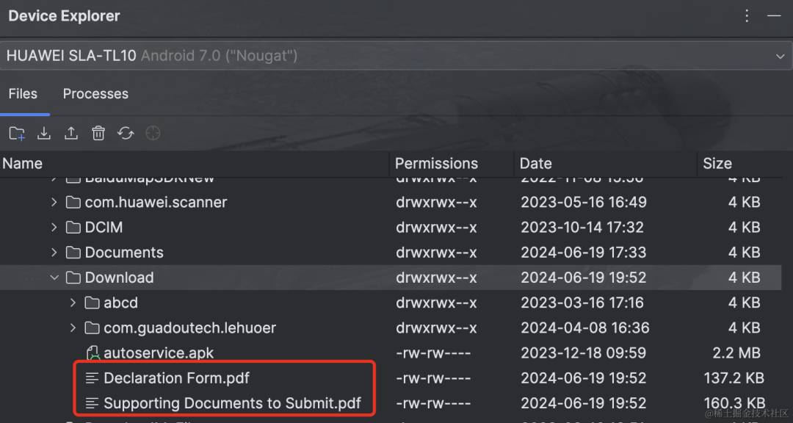Click the Synchronize refresh icon
Viewport: 793px width, 423px height.
[x=126, y=134]
